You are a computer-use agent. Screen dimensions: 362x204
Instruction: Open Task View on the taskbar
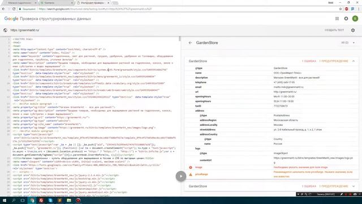click(23, 200)
